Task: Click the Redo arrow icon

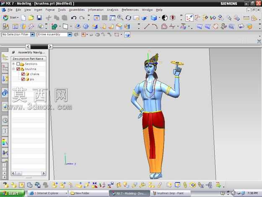Action: coord(82,18)
